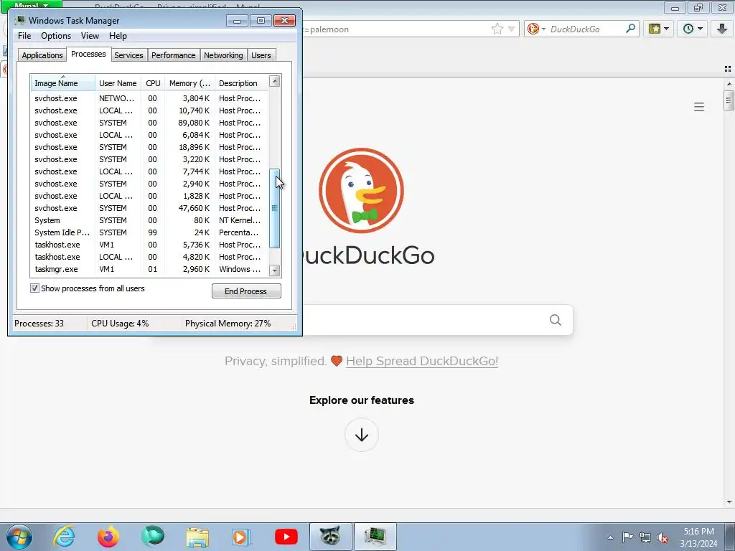Switch to the Services tab

[x=128, y=55]
